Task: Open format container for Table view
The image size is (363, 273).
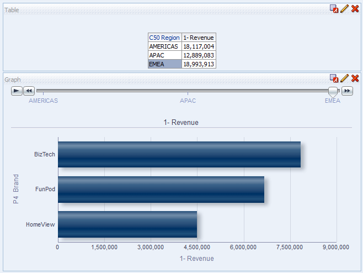Action: pyautogui.click(x=334, y=9)
